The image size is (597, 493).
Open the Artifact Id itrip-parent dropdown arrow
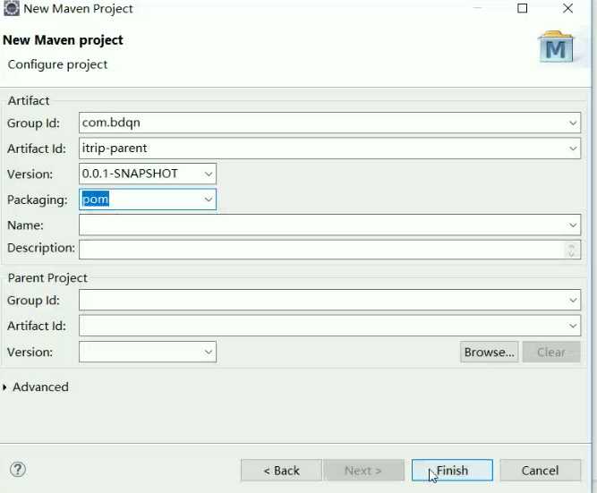click(573, 149)
